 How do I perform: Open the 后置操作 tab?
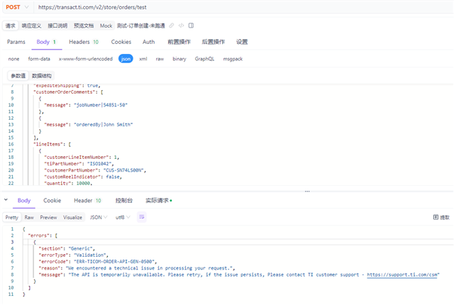[213, 42]
